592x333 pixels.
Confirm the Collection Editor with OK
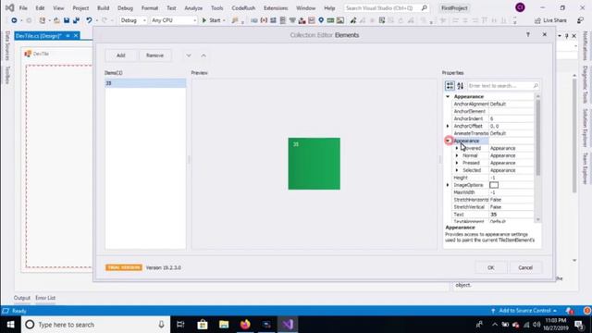[490, 267]
